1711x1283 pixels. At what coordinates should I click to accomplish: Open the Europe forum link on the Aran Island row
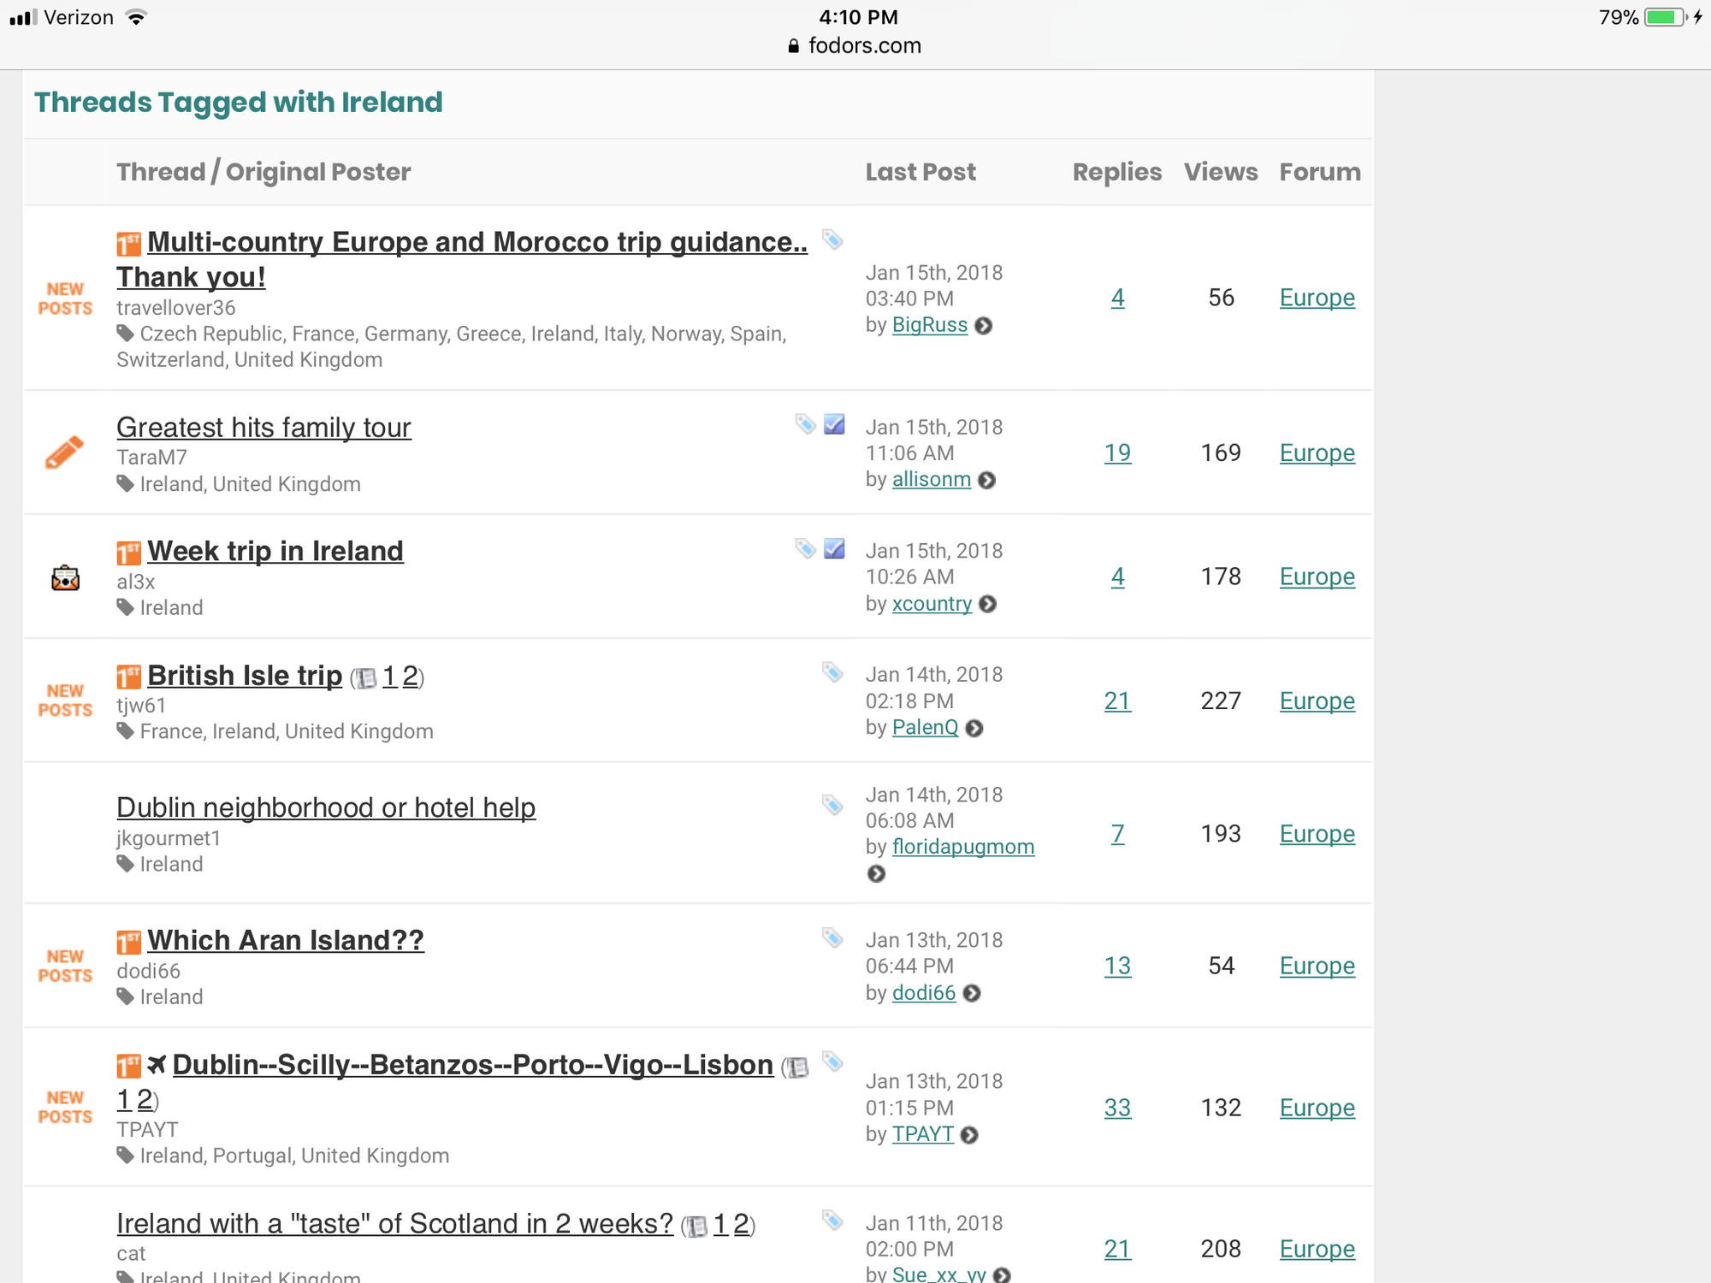(x=1317, y=966)
